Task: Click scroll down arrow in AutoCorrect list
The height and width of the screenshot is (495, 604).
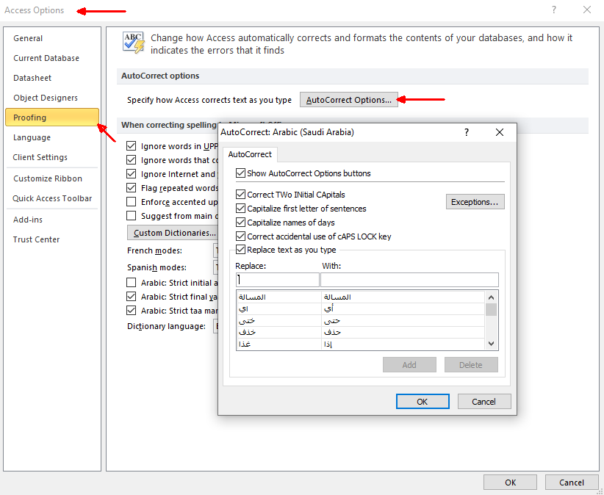Action: (491, 344)
